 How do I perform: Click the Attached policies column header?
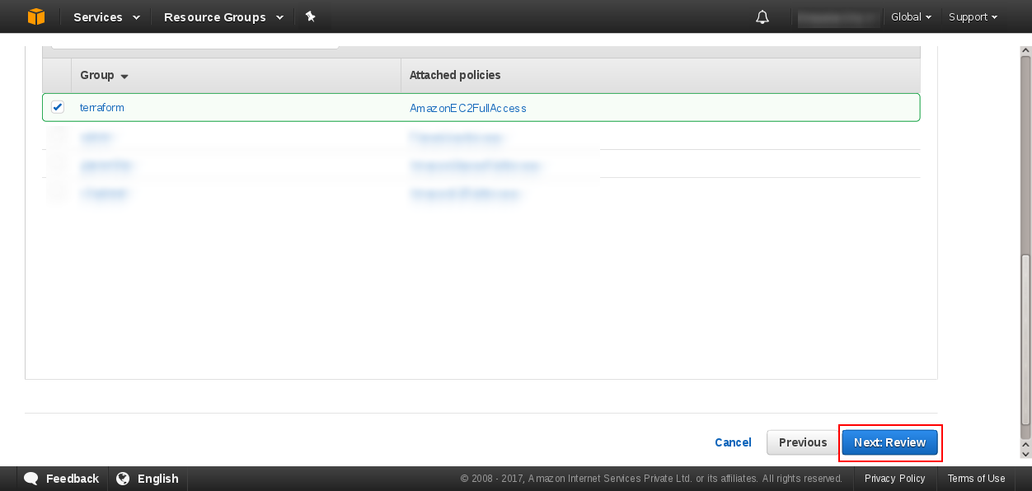pyautogui.click(x=455, y=75)
